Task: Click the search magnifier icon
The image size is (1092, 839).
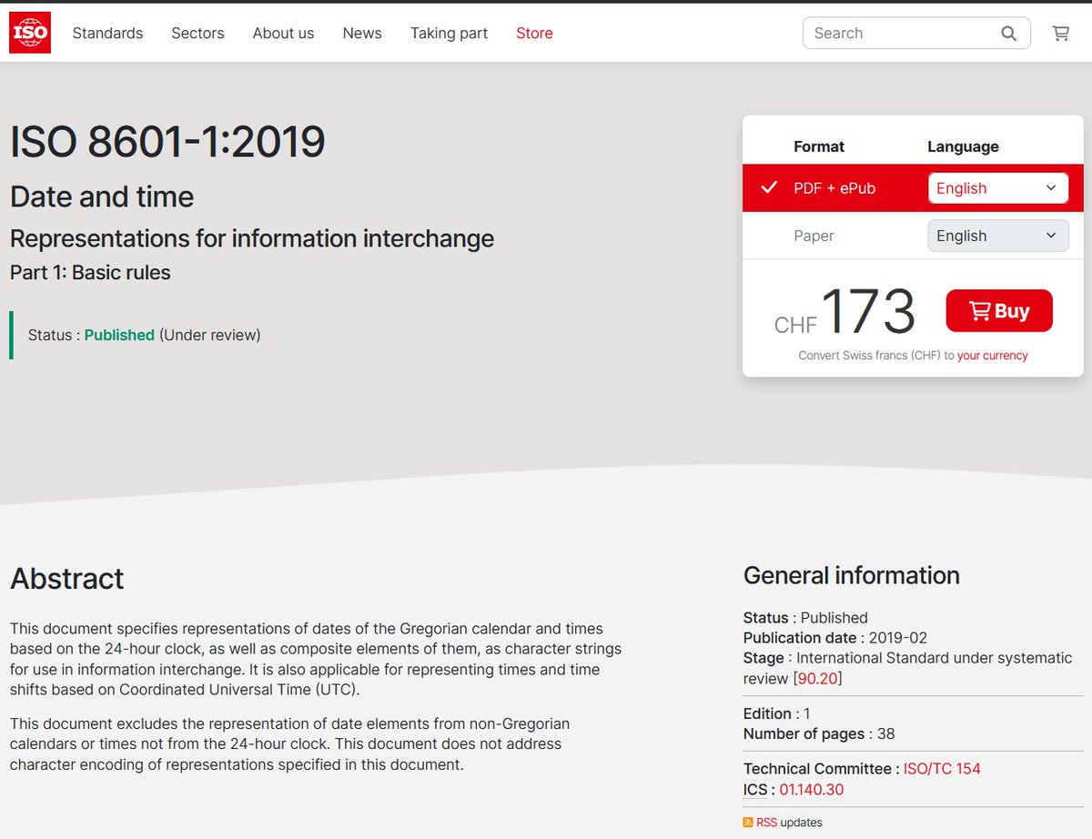Action: tap(1008, 33)
